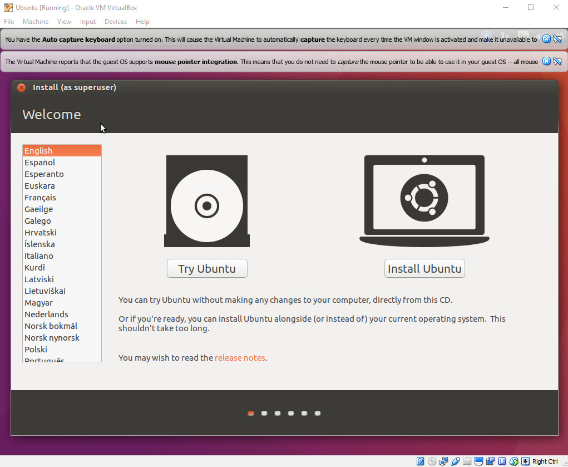The height and width of the screenshot is (467, 568).
Task: Pick Nederlands from the language list
Action: pos(62,314)
